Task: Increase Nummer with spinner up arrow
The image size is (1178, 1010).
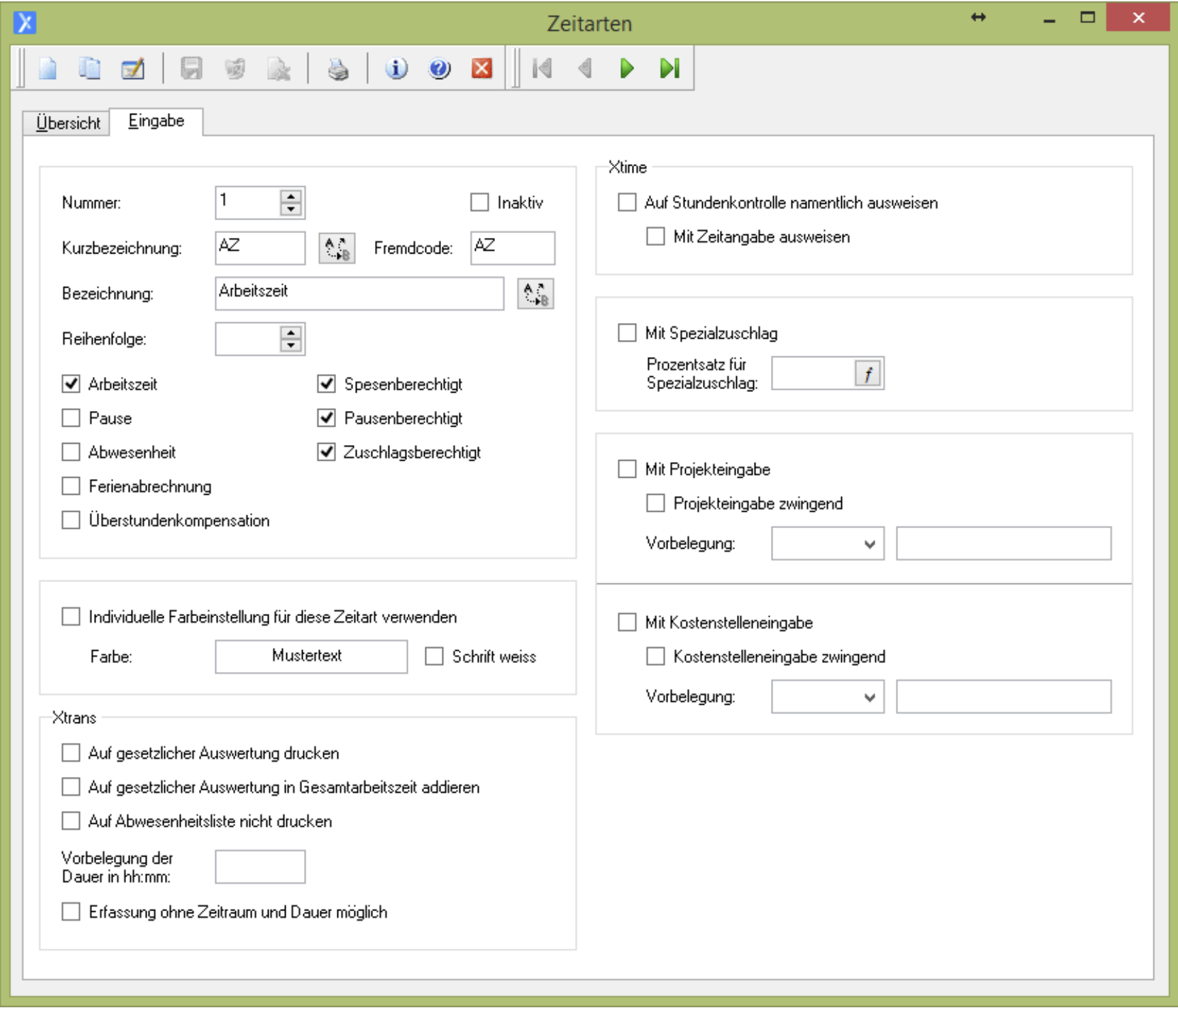Action: (291, 196)
